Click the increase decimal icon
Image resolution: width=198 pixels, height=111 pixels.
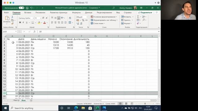pyautogui.click(x=78, y=23)
